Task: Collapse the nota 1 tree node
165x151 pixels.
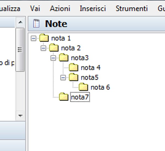Action: [34, 38]
